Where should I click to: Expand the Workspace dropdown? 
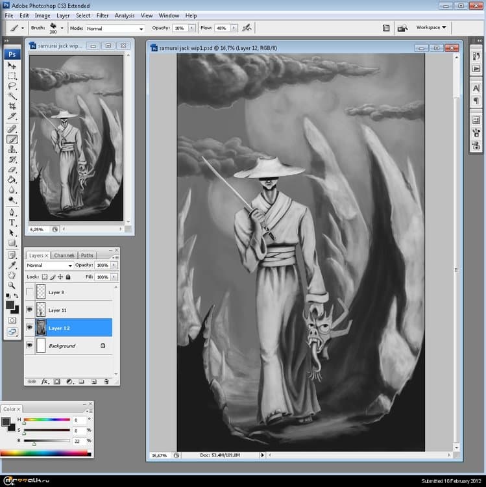pos(431,28)
